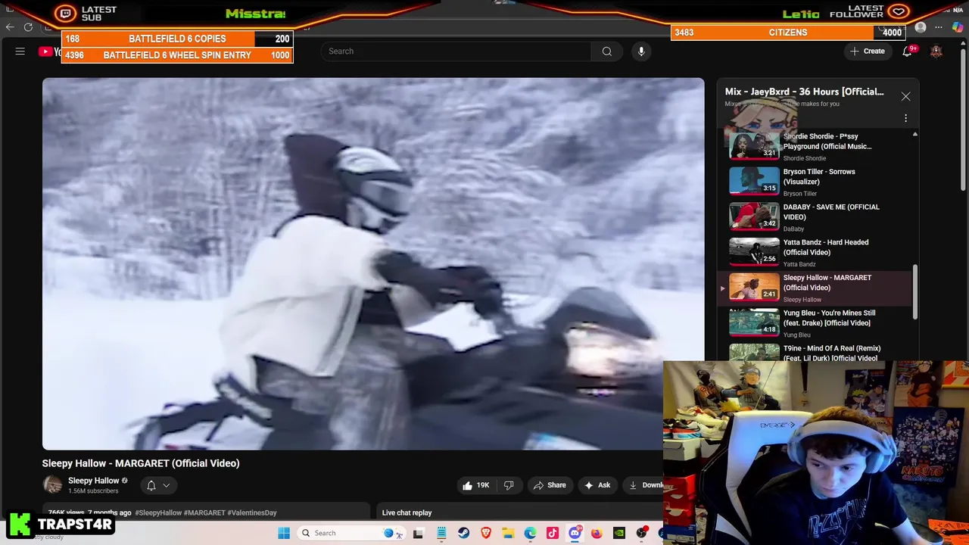Click the Mix - JaeyBxrd playlist title
Screen dimensions: 969x545
[804, 92]
